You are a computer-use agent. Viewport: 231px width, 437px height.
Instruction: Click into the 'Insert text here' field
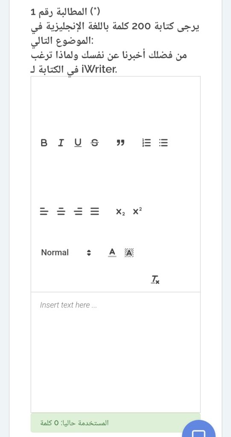115,352
